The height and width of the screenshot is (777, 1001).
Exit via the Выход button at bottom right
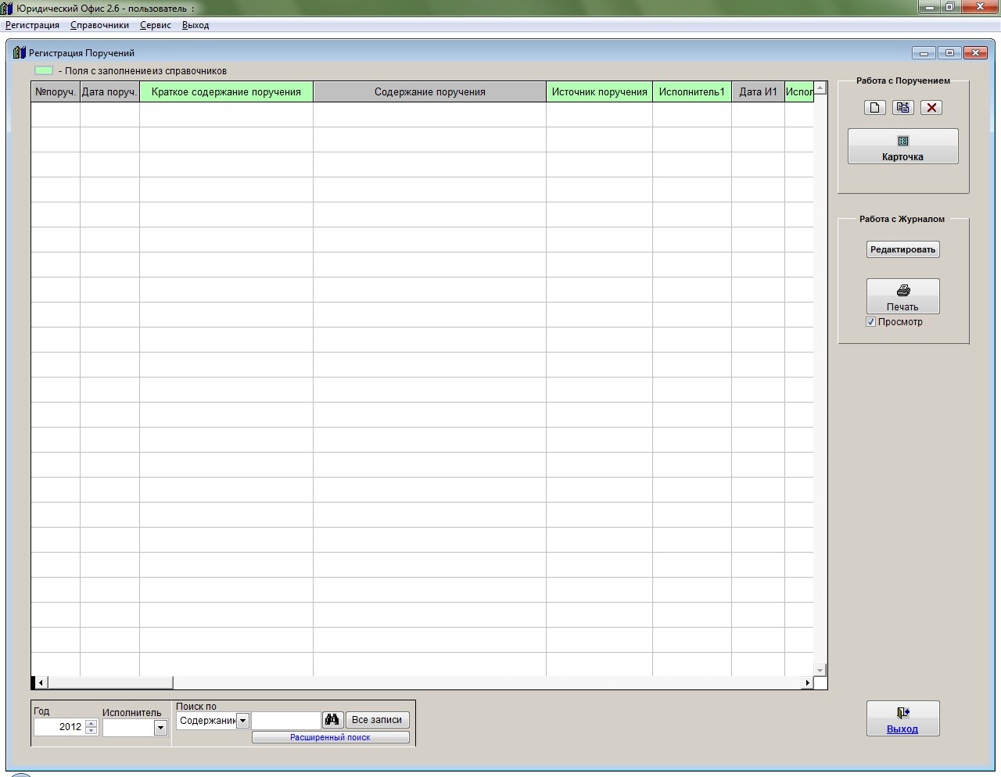(x=902, y=719)
